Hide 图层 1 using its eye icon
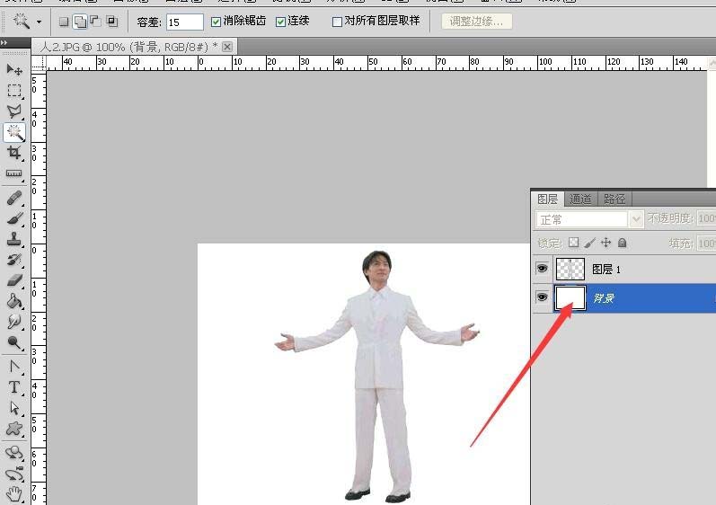The width and height of the screenshot is (716, 505). (x=543, y=269)
